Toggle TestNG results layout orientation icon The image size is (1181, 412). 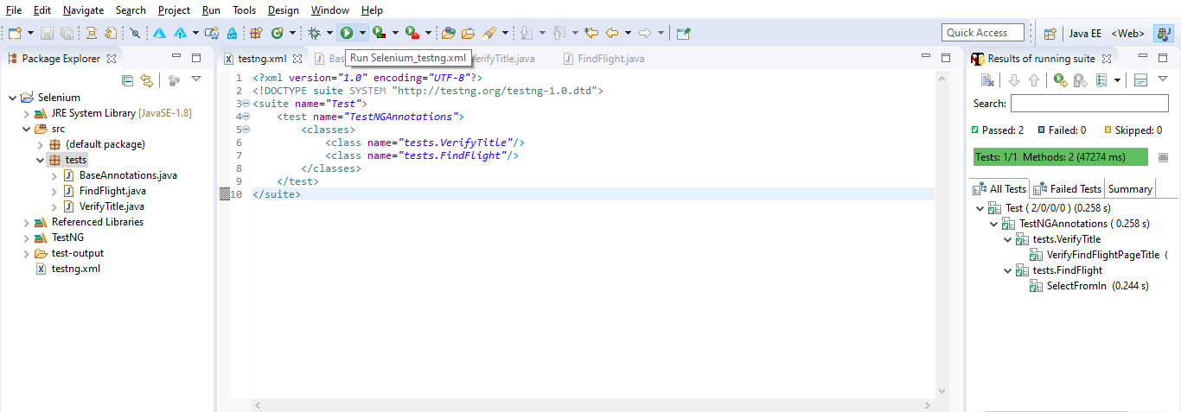[x=1140, y=80]
